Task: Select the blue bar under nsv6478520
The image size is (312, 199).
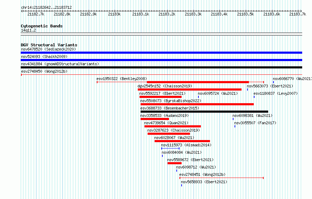Action: (161, 53)
